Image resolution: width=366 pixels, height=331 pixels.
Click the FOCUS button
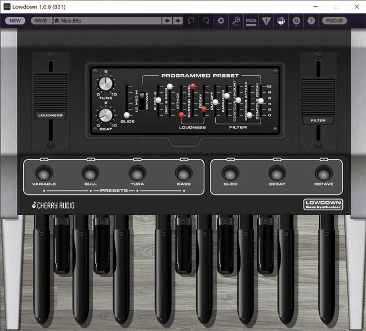click(x=334, y=21)
